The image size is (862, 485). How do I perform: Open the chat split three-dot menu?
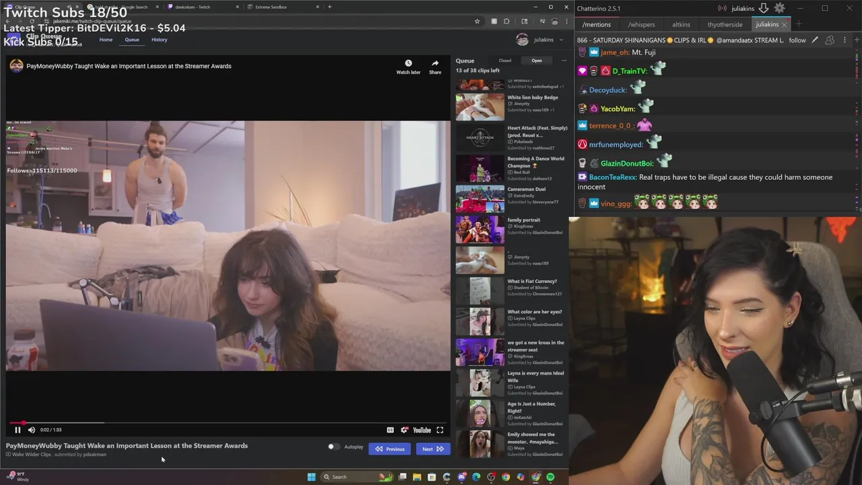[843, 40]
